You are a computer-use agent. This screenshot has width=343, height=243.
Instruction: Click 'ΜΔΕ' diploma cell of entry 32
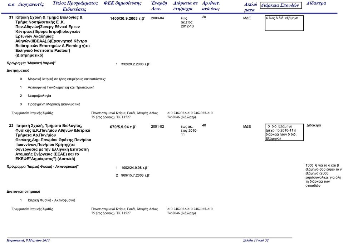(x=247, y=127)
